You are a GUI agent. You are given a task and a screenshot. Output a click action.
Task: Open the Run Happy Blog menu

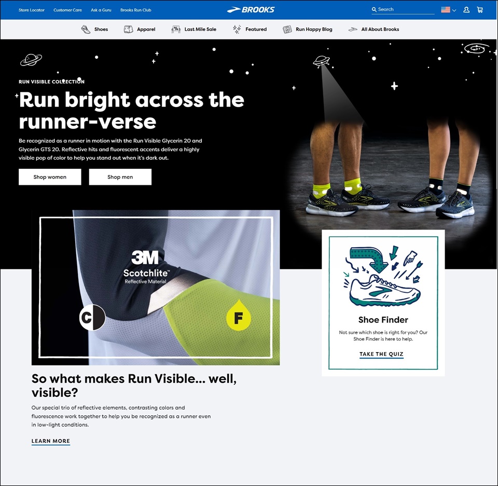[314, 29]
